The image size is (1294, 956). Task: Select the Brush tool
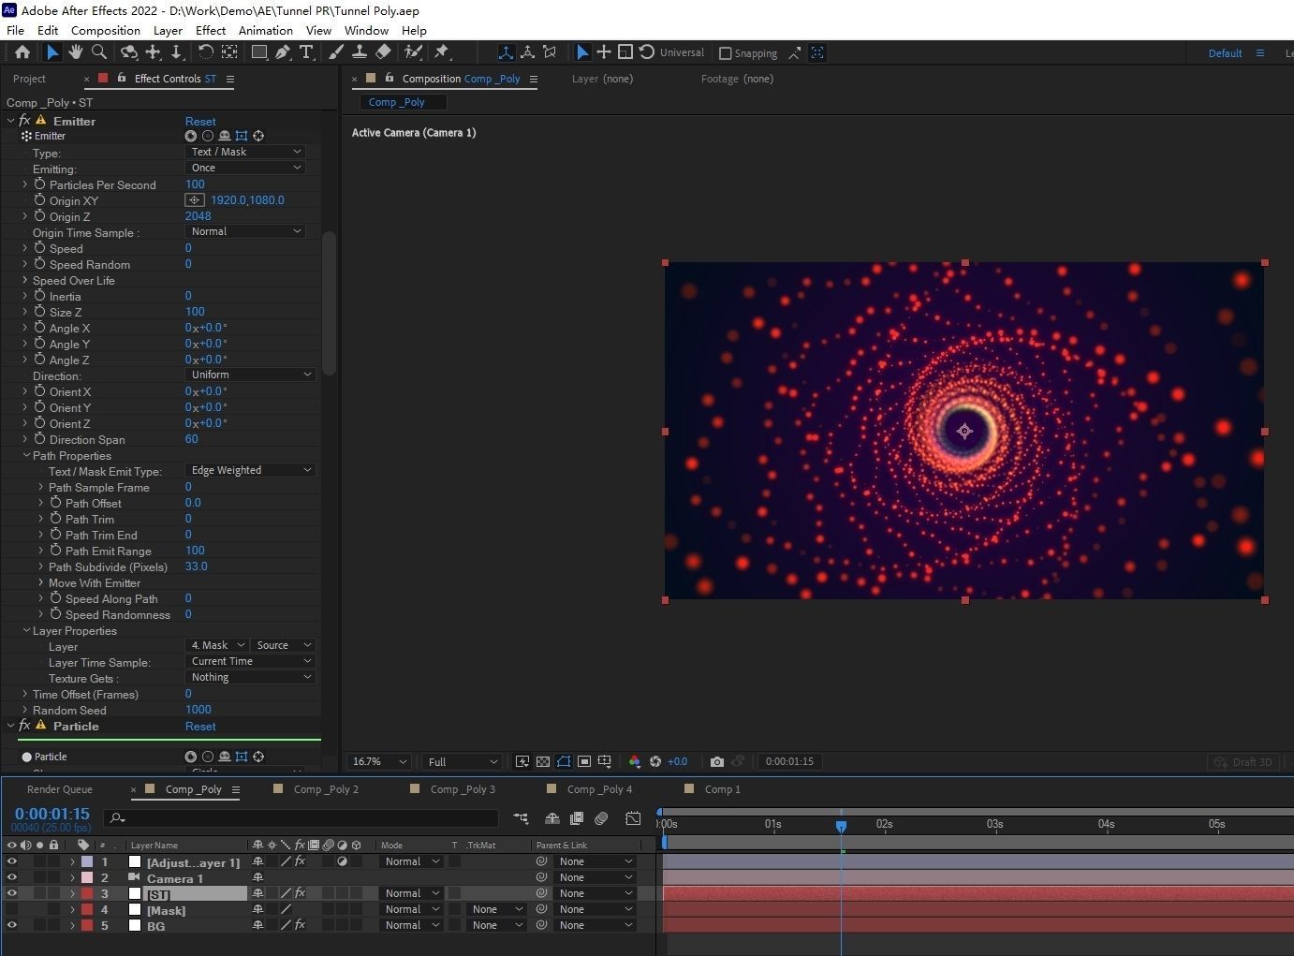point(335,52)
